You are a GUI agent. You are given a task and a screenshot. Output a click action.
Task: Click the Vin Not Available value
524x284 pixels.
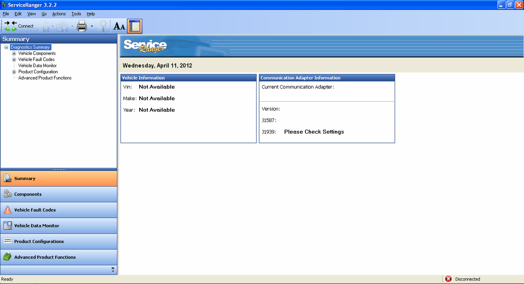pos(157,87)
